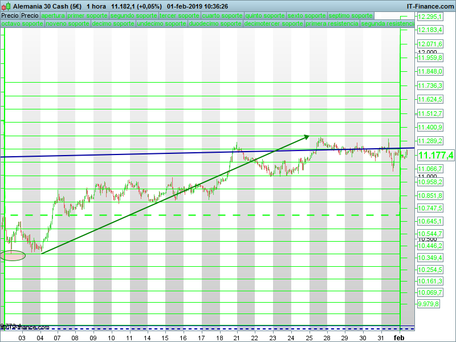Click the 'feb' marker on date axis
This screenshot has width=456, height=342.
point(399,337)
